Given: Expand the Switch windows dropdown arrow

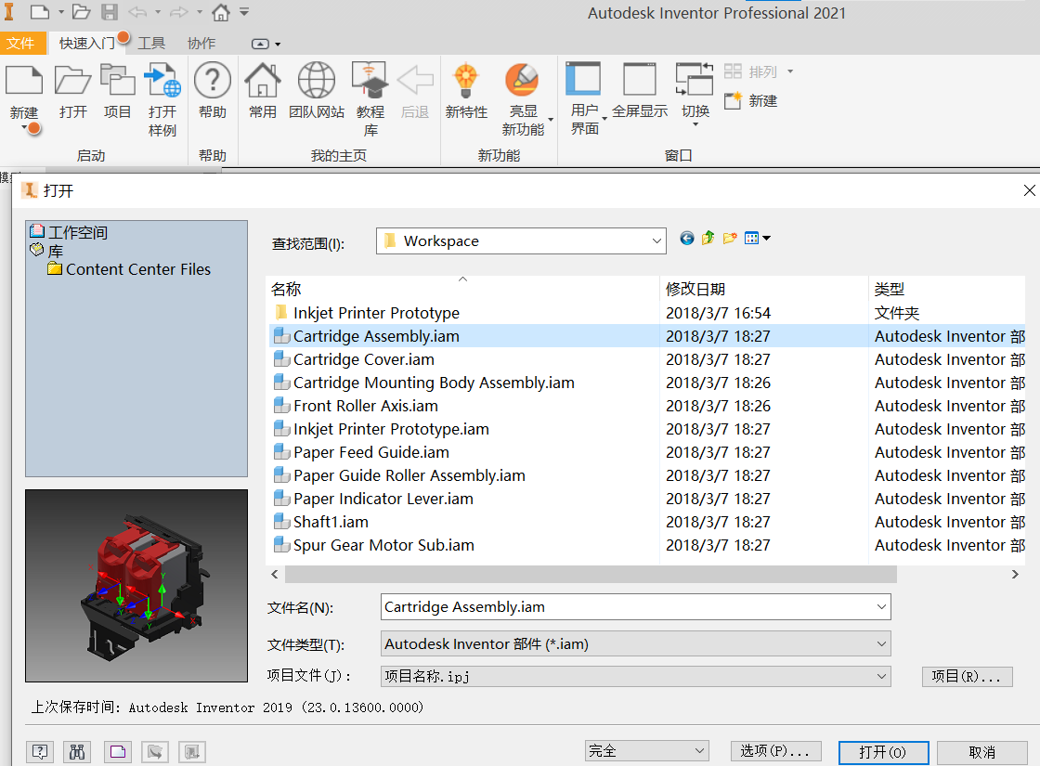Looking at the screenshot, I should pyautogui.click(x=695, y=124).
